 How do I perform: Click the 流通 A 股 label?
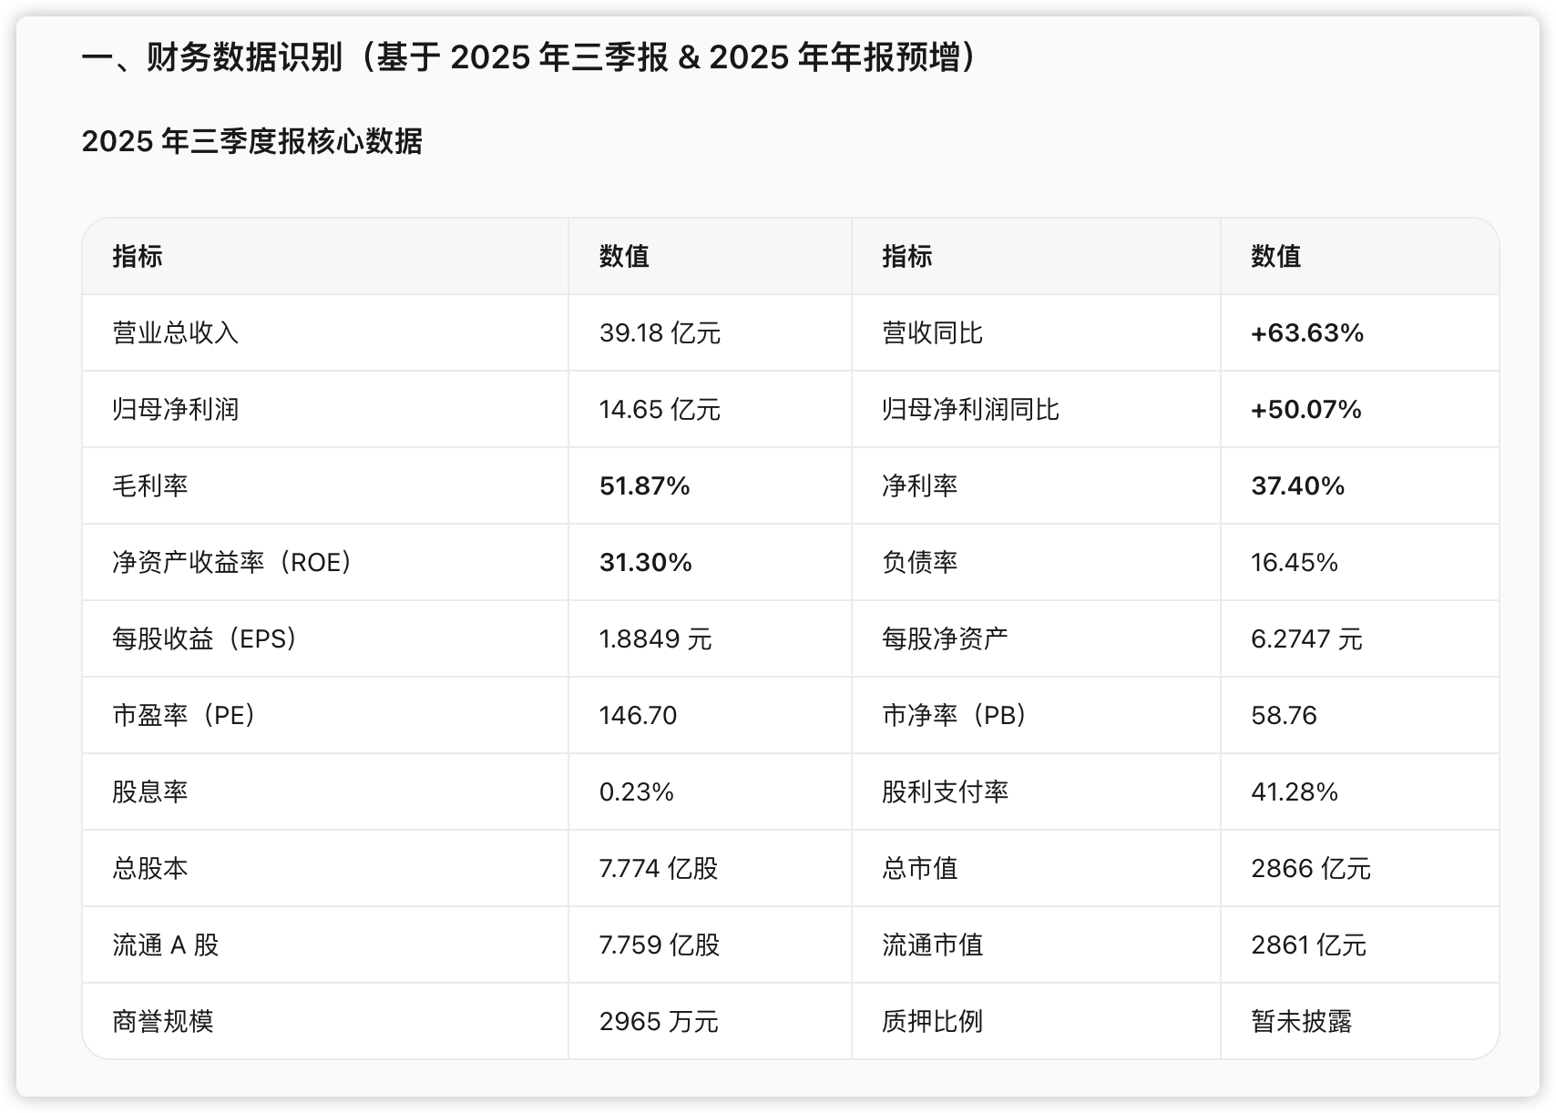pyautogui.click(x=166, y=945)
